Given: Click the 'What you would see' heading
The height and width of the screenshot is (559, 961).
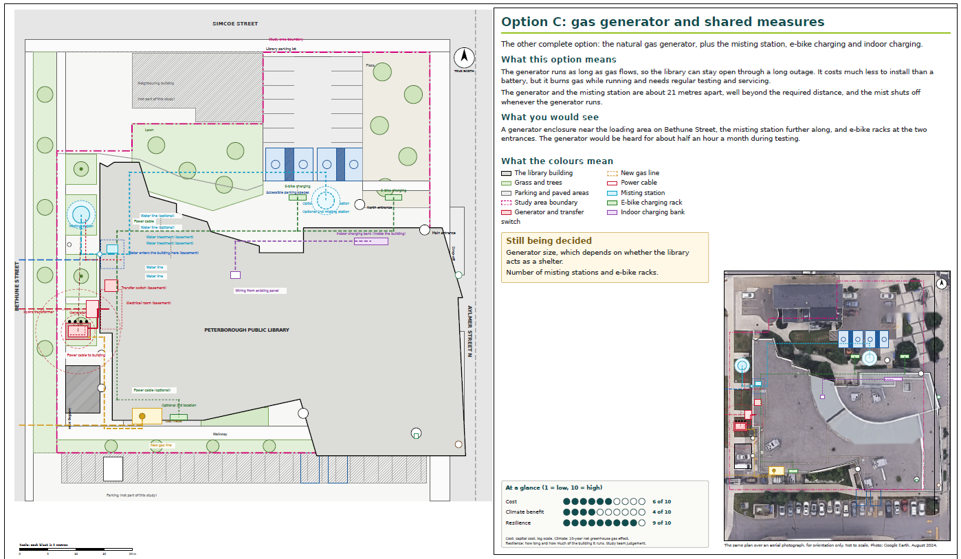Looking at the screenshot, I should click(x=550, y=117).
